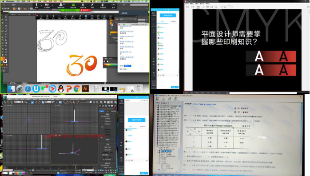This screenshot has width=310, height=176.
Task: Click the color spectrum bar in Illustrator's color panel
Action: 110,64
